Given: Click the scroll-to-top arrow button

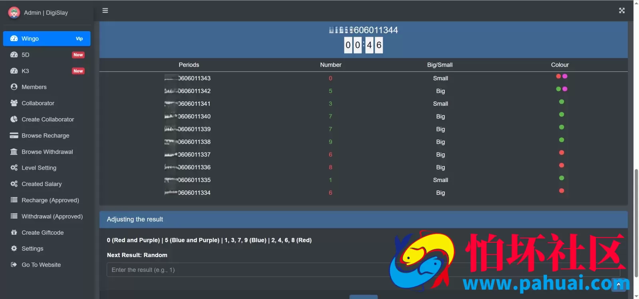Looking at the screenshot, I should (x=619, y=284).
